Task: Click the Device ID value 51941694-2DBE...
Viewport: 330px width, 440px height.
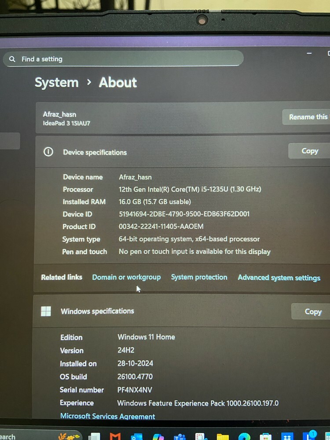Action: 184,214
